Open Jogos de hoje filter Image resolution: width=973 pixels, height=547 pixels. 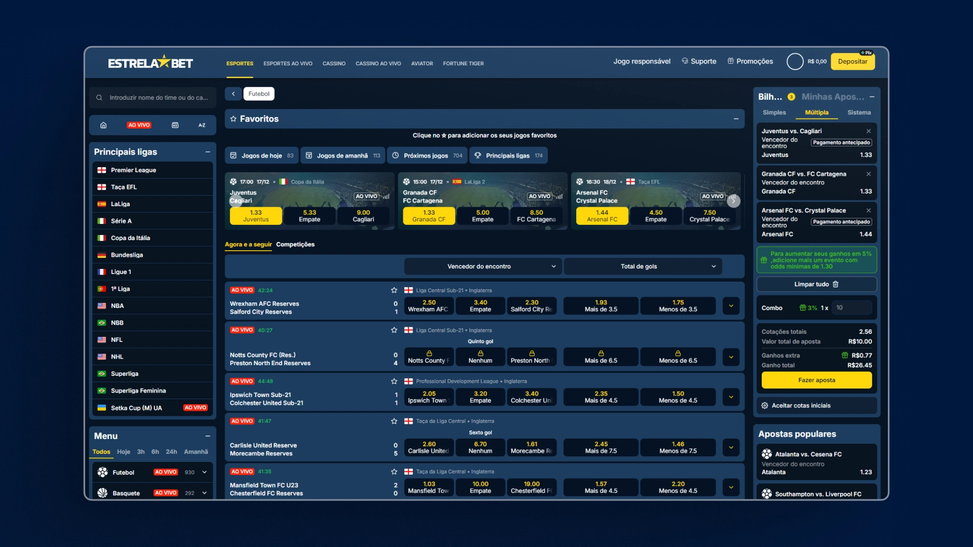(261, 155)
